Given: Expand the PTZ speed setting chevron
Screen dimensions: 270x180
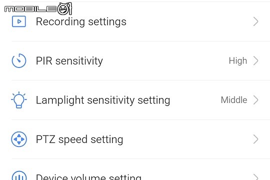Looking at the screenshot, I should click(x=256, y=139).
